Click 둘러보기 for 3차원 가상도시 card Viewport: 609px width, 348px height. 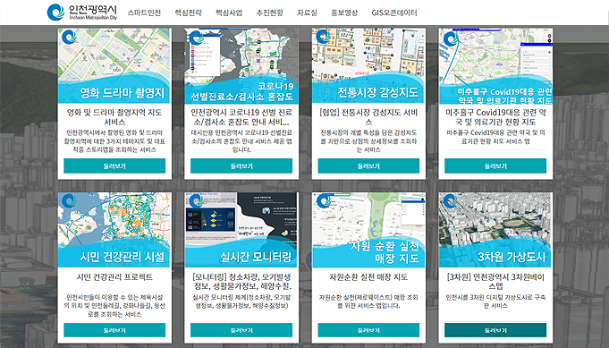(495, 330)
